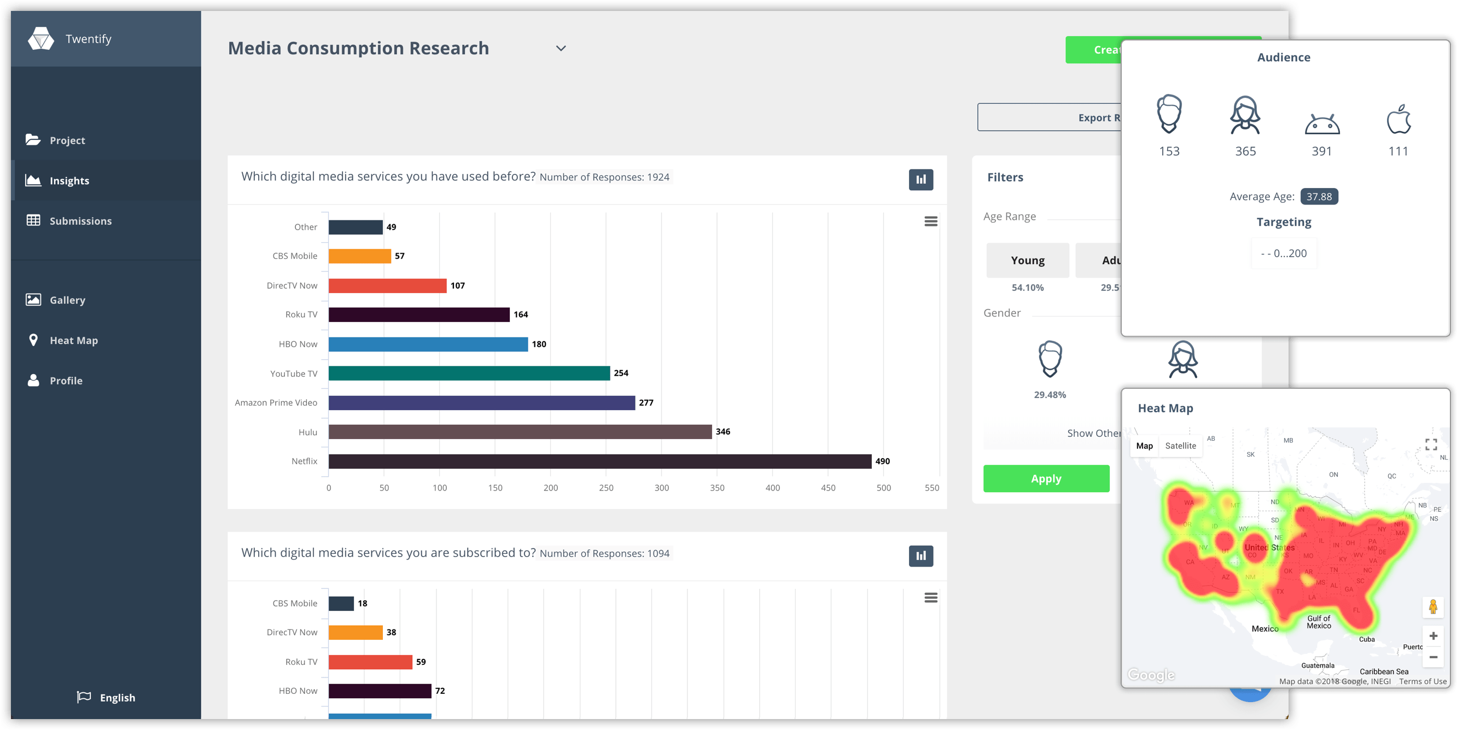Click the red DirecTV Now bar valued 107
Screen dimensions: 1457x730
tap(387, 285)
